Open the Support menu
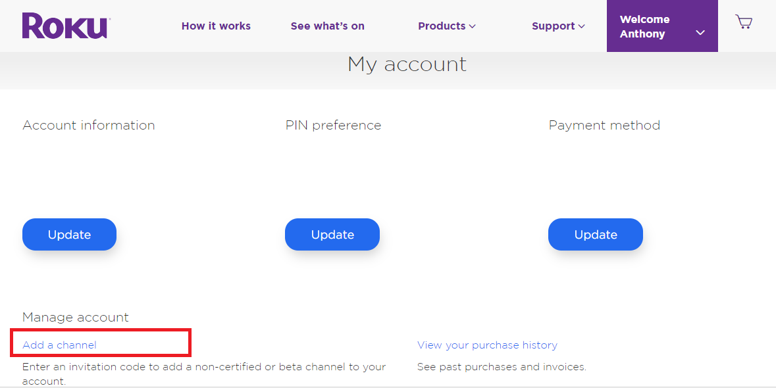This screenshot has height=388, width=776. tap(558, 26)
